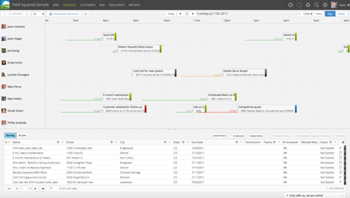Open global search with the magnifier icon

316,5
